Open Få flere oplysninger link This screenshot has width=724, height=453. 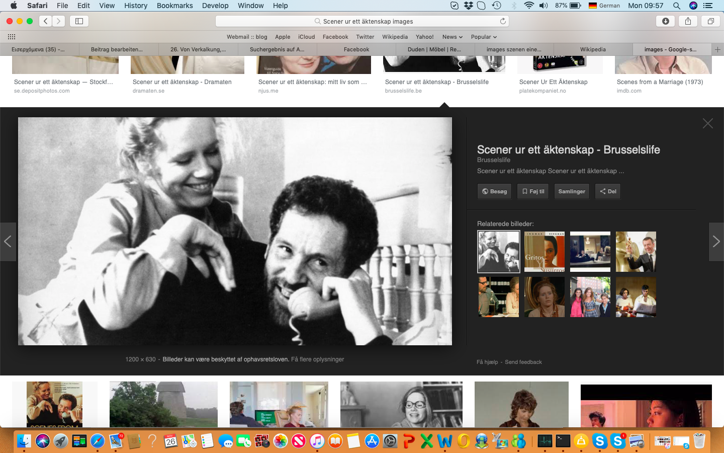tap(318, 359)
